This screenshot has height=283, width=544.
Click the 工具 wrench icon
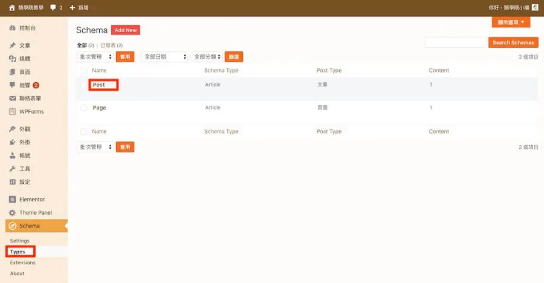click(x=13, y=169)
